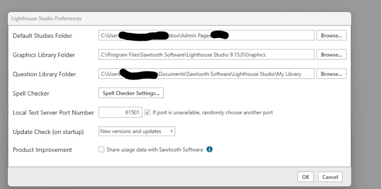Screen dimensions: 381x189
Task: Click the Update Check (on startup) label
Action: click(48, 132)
